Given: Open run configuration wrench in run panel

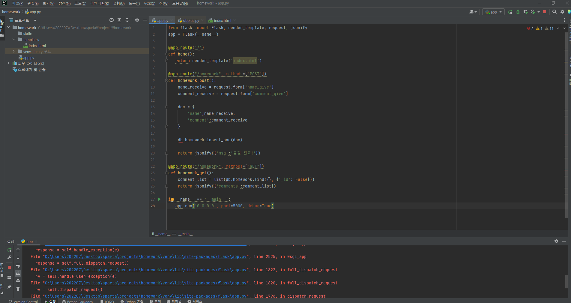Looking at the screenshot, I should [x=9, y=257].
